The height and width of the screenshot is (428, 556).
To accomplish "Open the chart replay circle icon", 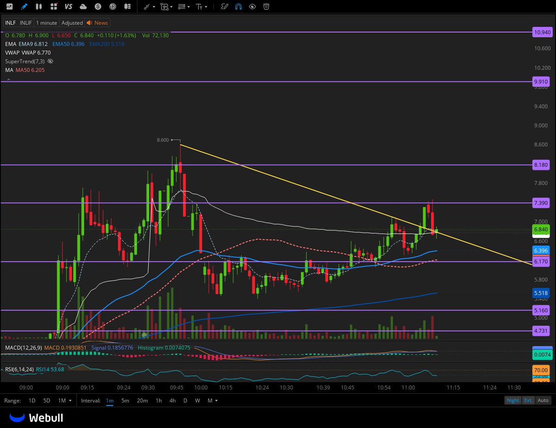I will click(113, 6).
